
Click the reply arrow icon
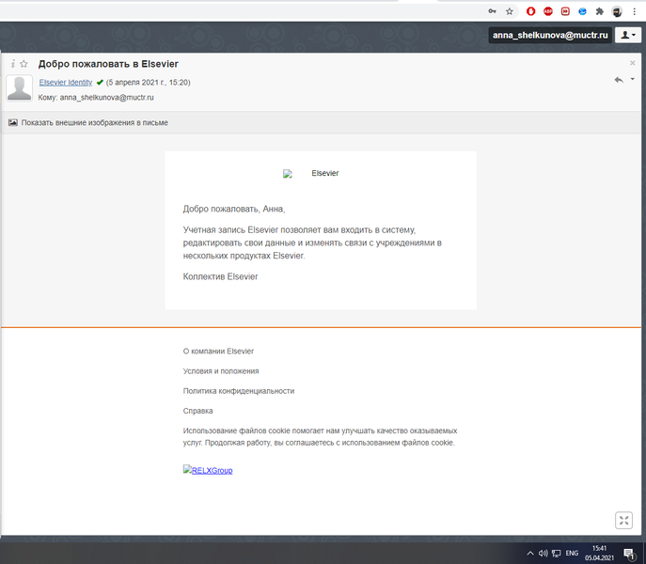pos(618,80)
